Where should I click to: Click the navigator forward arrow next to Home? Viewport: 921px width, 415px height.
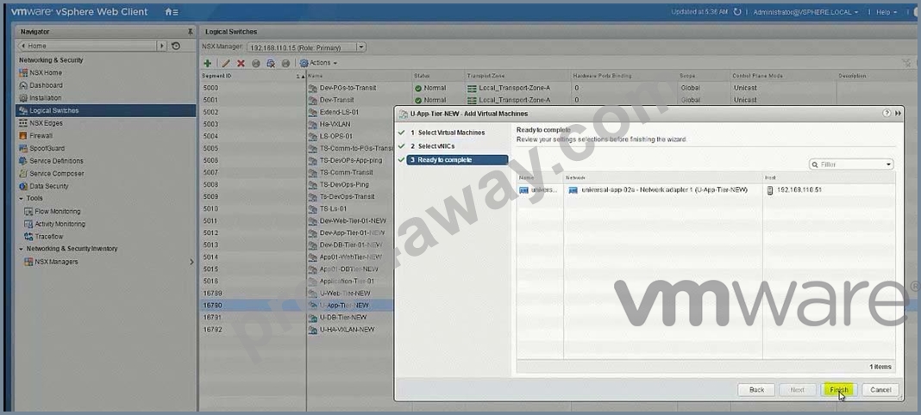161,46
